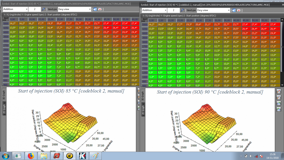Image resolution: width=284 pixels, height=160 pixels.
Task: Click the -1,0° cell at 1000 rpm, 0,00 in the 85 °C table
Action: coord(14,76)
